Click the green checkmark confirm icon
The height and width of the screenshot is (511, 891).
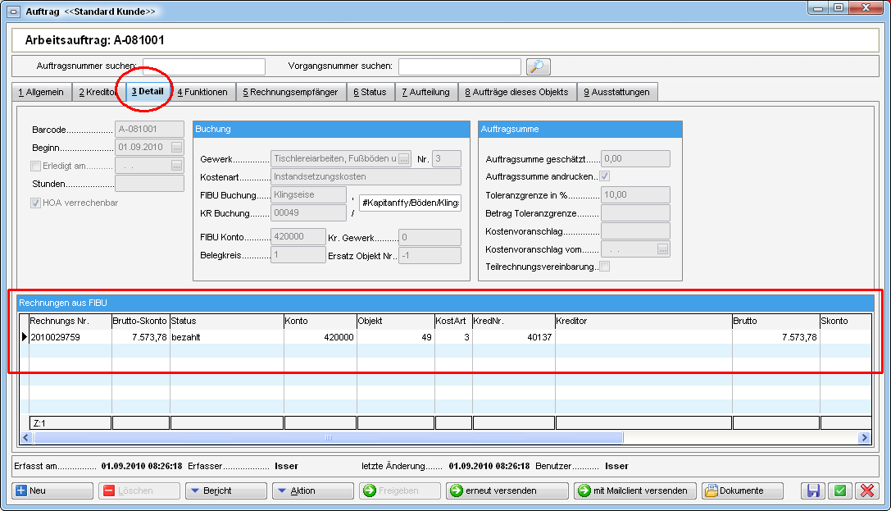839,490
